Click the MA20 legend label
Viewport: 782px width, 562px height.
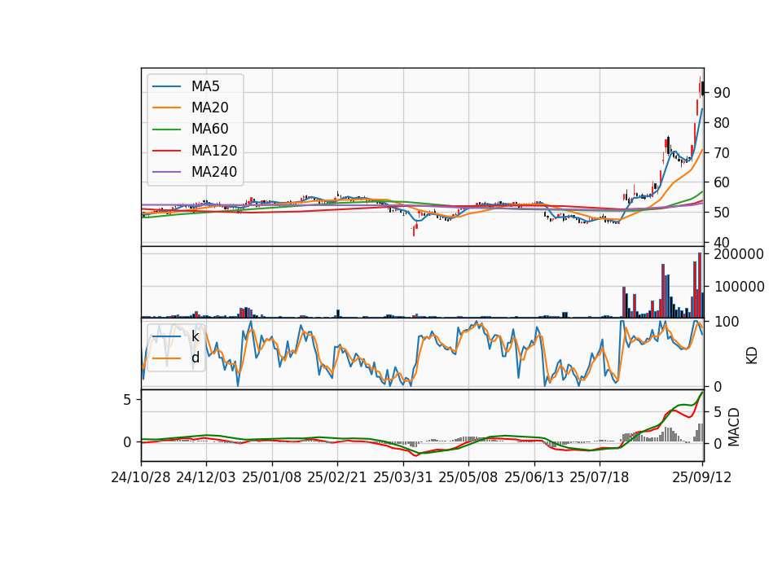[209, 108]
